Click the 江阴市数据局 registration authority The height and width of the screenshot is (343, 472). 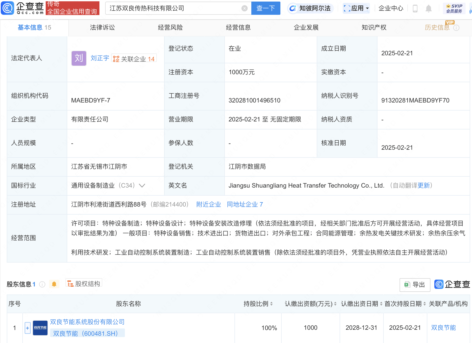tap(247, 167)
